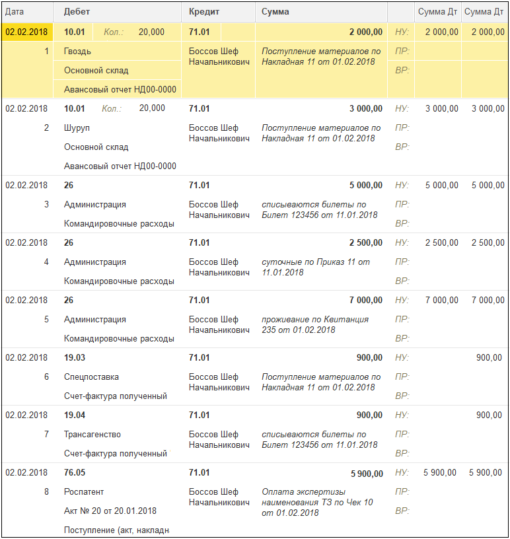Click the Кредит column header
This screenshot has height=539, width=510.
[219, 12]
